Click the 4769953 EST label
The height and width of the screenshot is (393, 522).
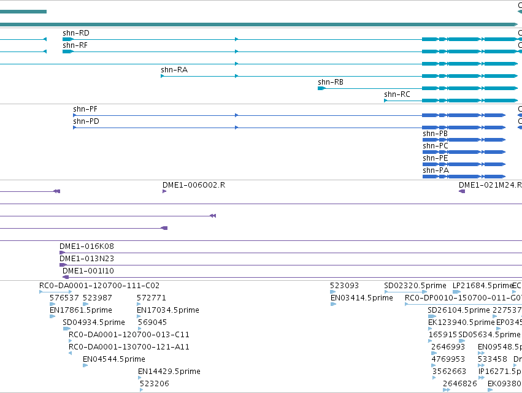448,359
